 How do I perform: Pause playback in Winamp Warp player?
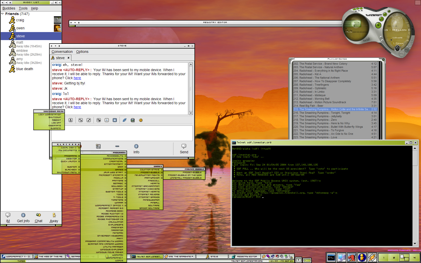pos(378,25)
